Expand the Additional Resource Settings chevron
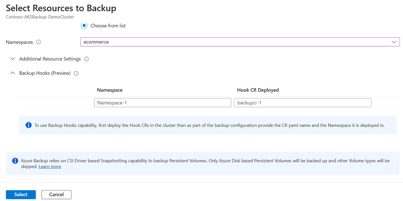 point(13,59)
